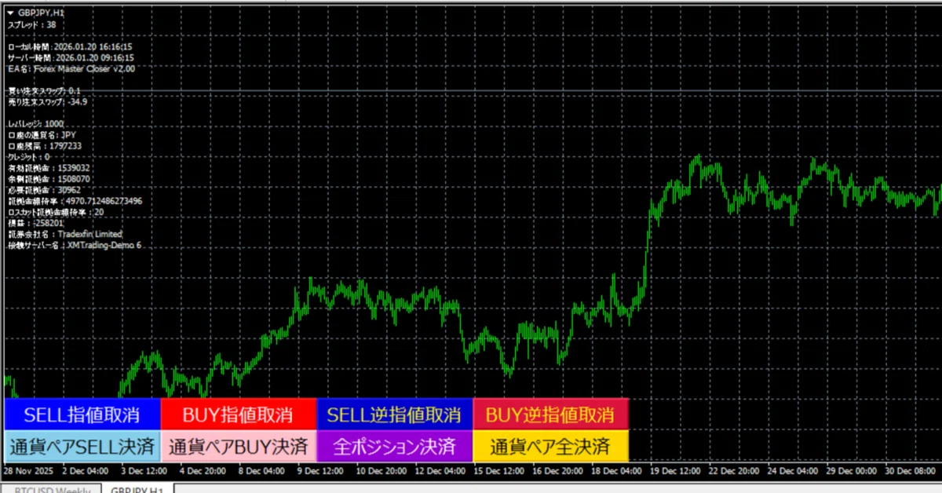942x493 pixels.
Task: Click the 19 Dec 12:00 time axis label
Action: [x=674, y=472]
